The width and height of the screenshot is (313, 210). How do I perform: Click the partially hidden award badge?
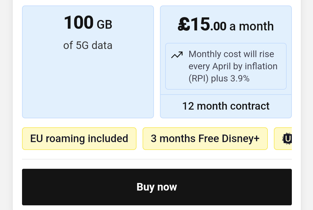tap(290, 139)
